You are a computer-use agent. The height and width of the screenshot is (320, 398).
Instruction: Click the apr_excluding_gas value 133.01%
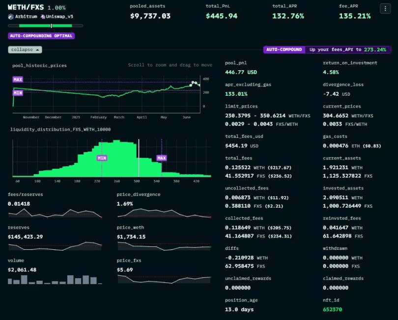236,94
